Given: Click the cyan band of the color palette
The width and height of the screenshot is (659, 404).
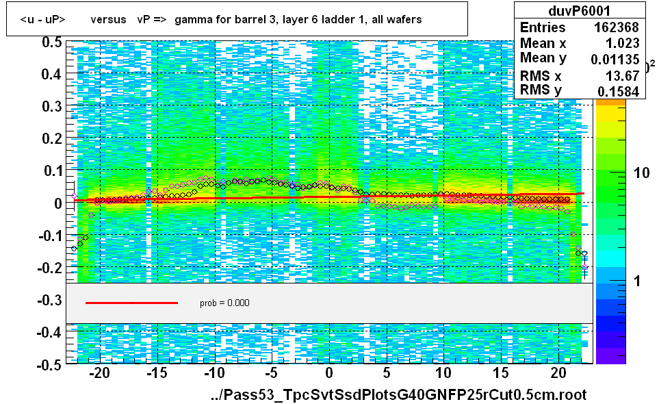Looking at the screenshot, I should (610, 259).
